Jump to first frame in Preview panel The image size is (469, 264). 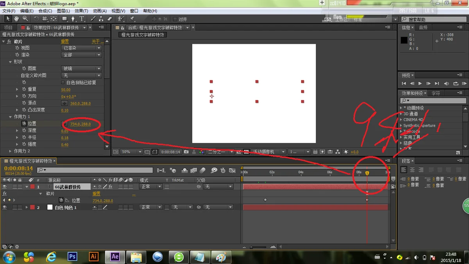point(404,83)
